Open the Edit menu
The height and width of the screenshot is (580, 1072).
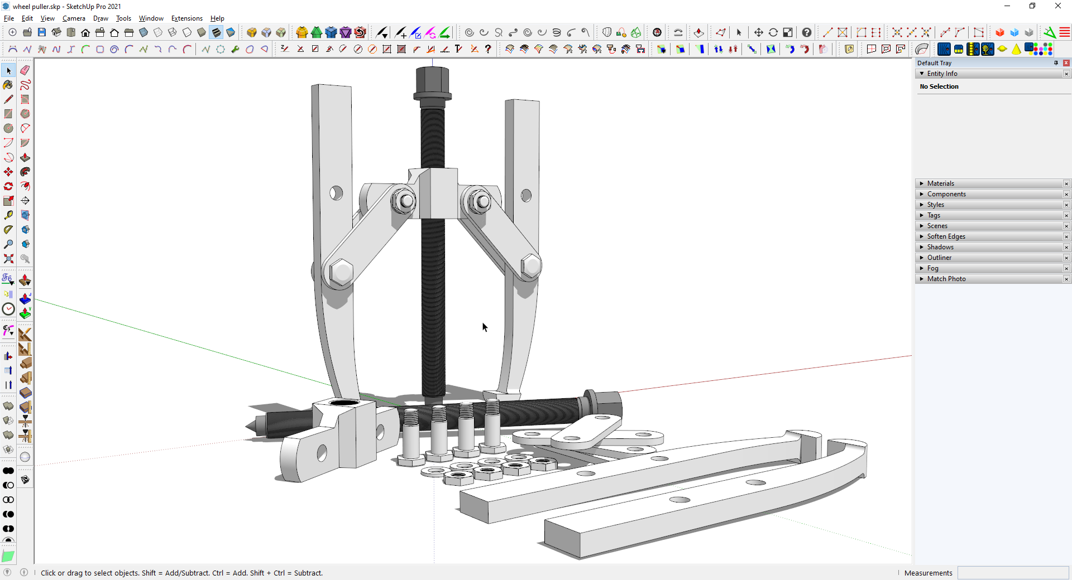[27, 18]
